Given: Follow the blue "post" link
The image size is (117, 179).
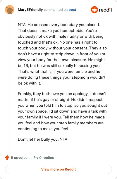Looking at the screenshot, I should click(72, 10).
